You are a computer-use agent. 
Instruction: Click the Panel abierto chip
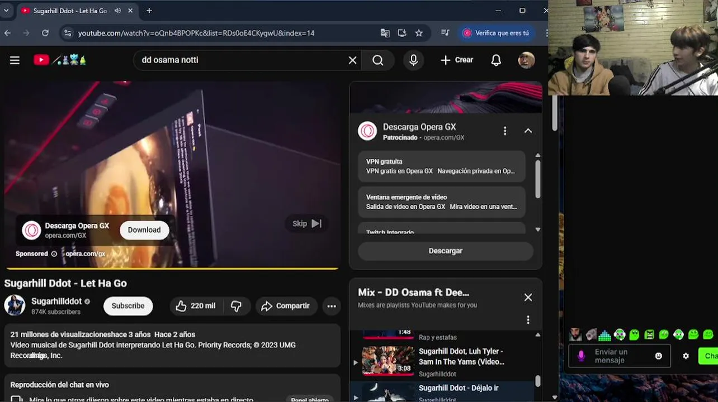pos(310,400)
